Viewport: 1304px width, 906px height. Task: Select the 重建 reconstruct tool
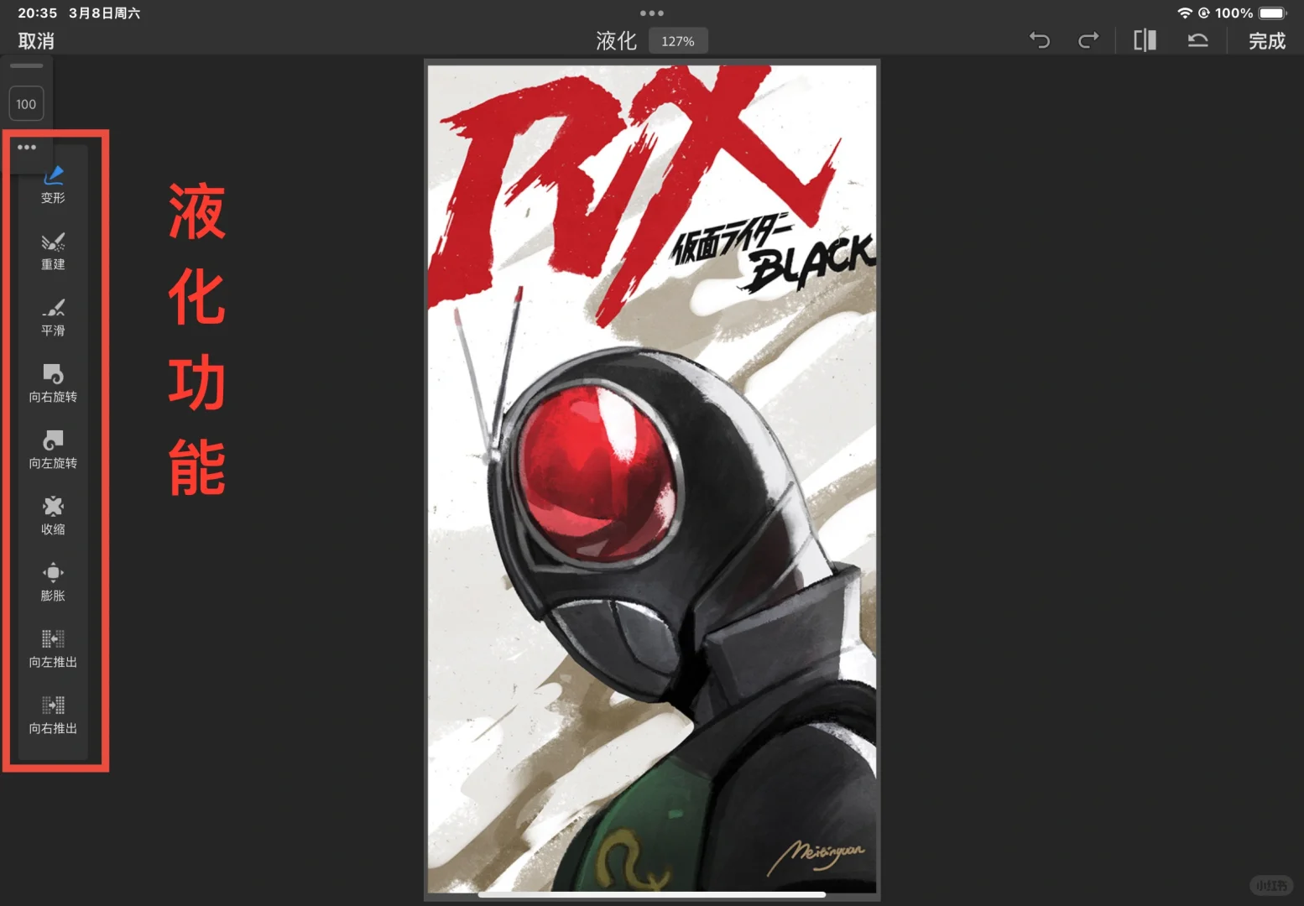click(53, 251)
